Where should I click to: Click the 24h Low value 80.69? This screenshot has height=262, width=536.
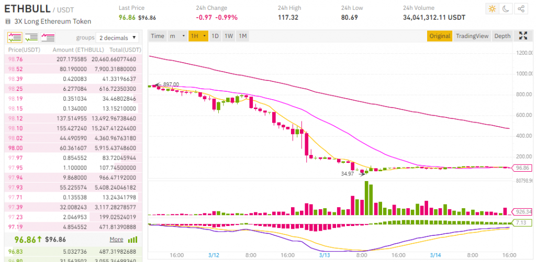coord(349,17)
